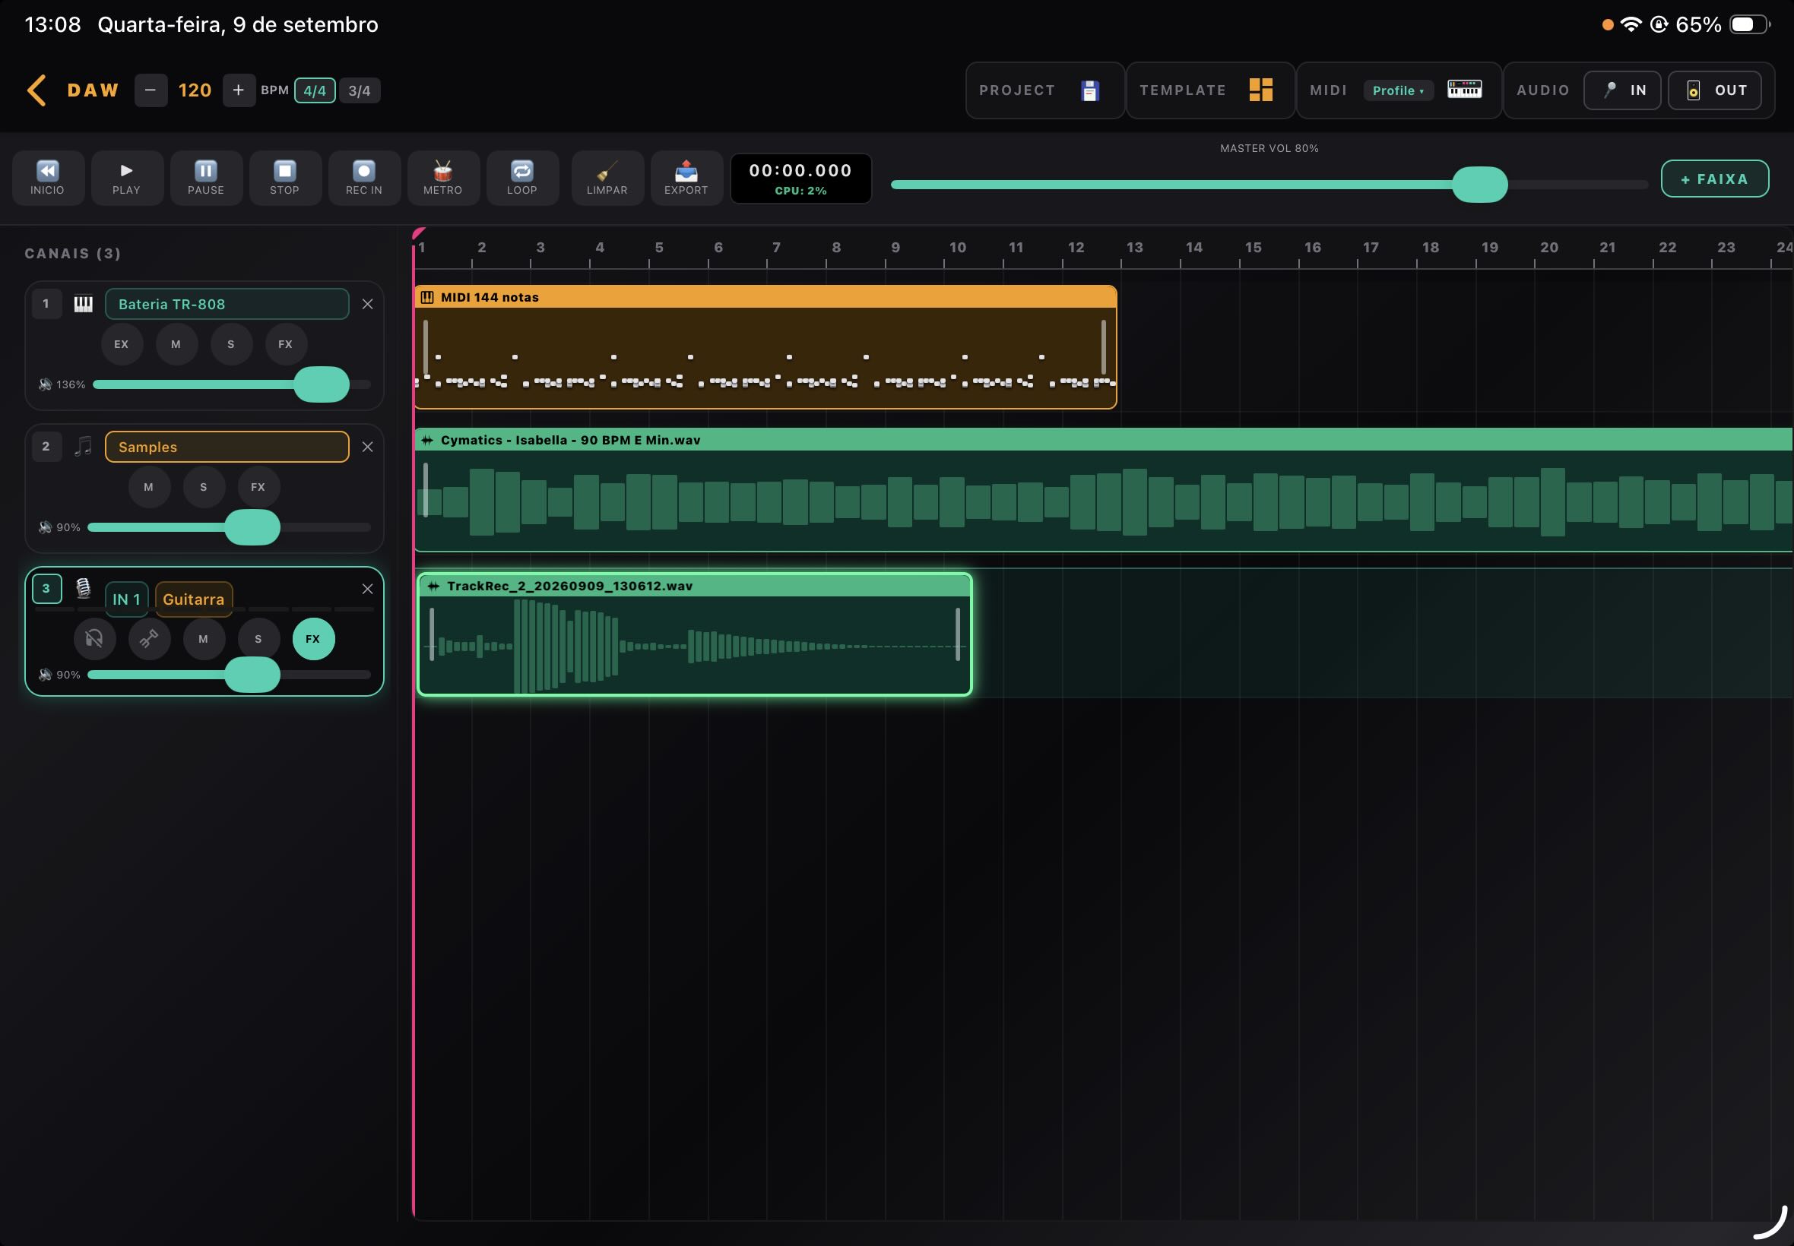Select track number 3 badge
Image resolution: width=1794 pixels, height=1246 pixels.
tap(47, 589)
